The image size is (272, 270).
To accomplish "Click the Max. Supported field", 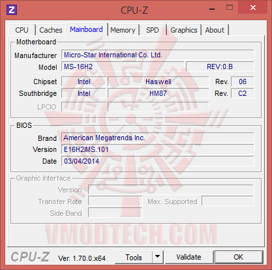I will pos(228,202).
